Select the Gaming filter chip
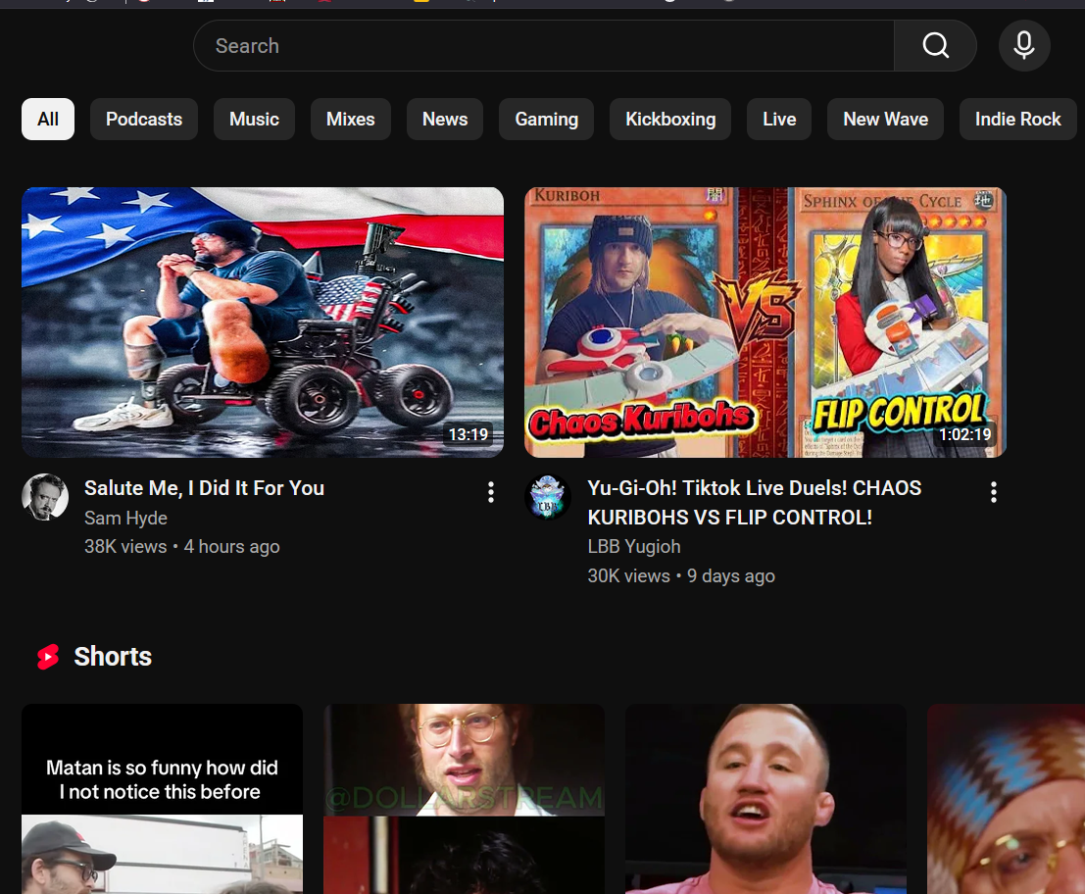Viewport: 1085px width, 894px height. [547, 119]
